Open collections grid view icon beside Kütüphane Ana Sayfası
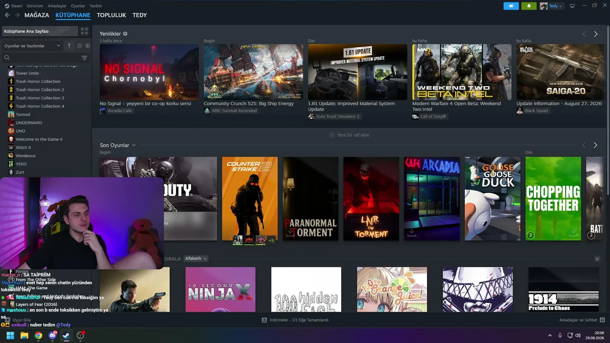 coord(84,31)
